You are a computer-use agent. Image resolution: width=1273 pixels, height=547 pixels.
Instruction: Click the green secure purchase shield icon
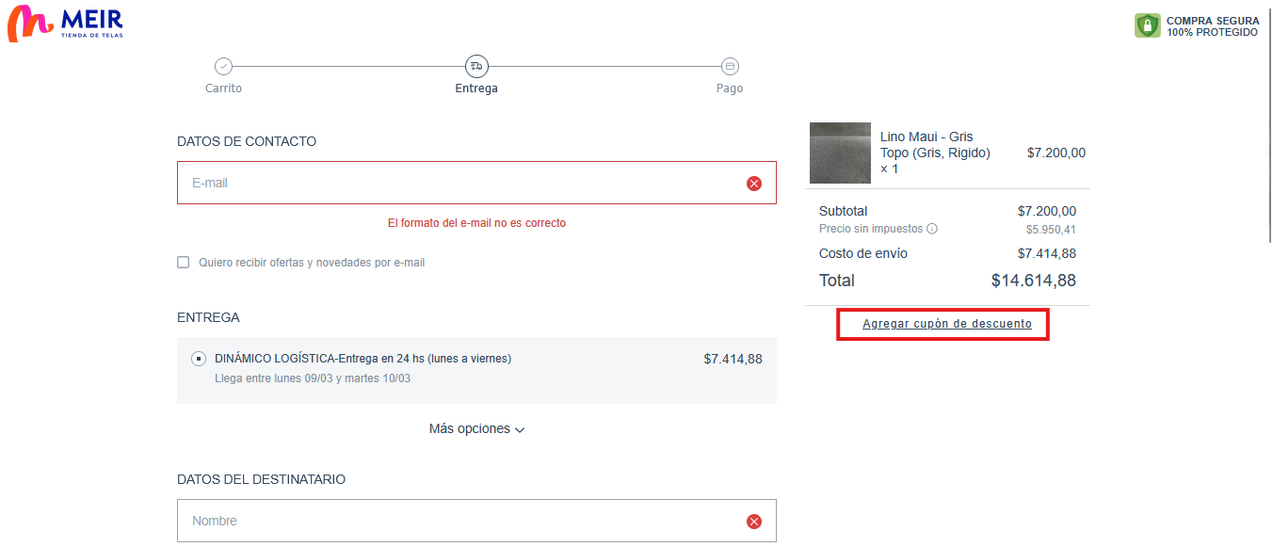pos(1147,25)
